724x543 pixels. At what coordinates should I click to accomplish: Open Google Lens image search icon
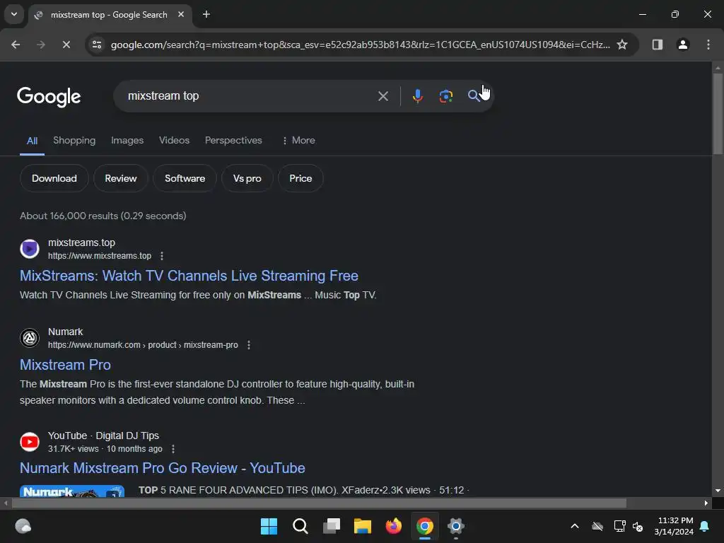point(445,96)
